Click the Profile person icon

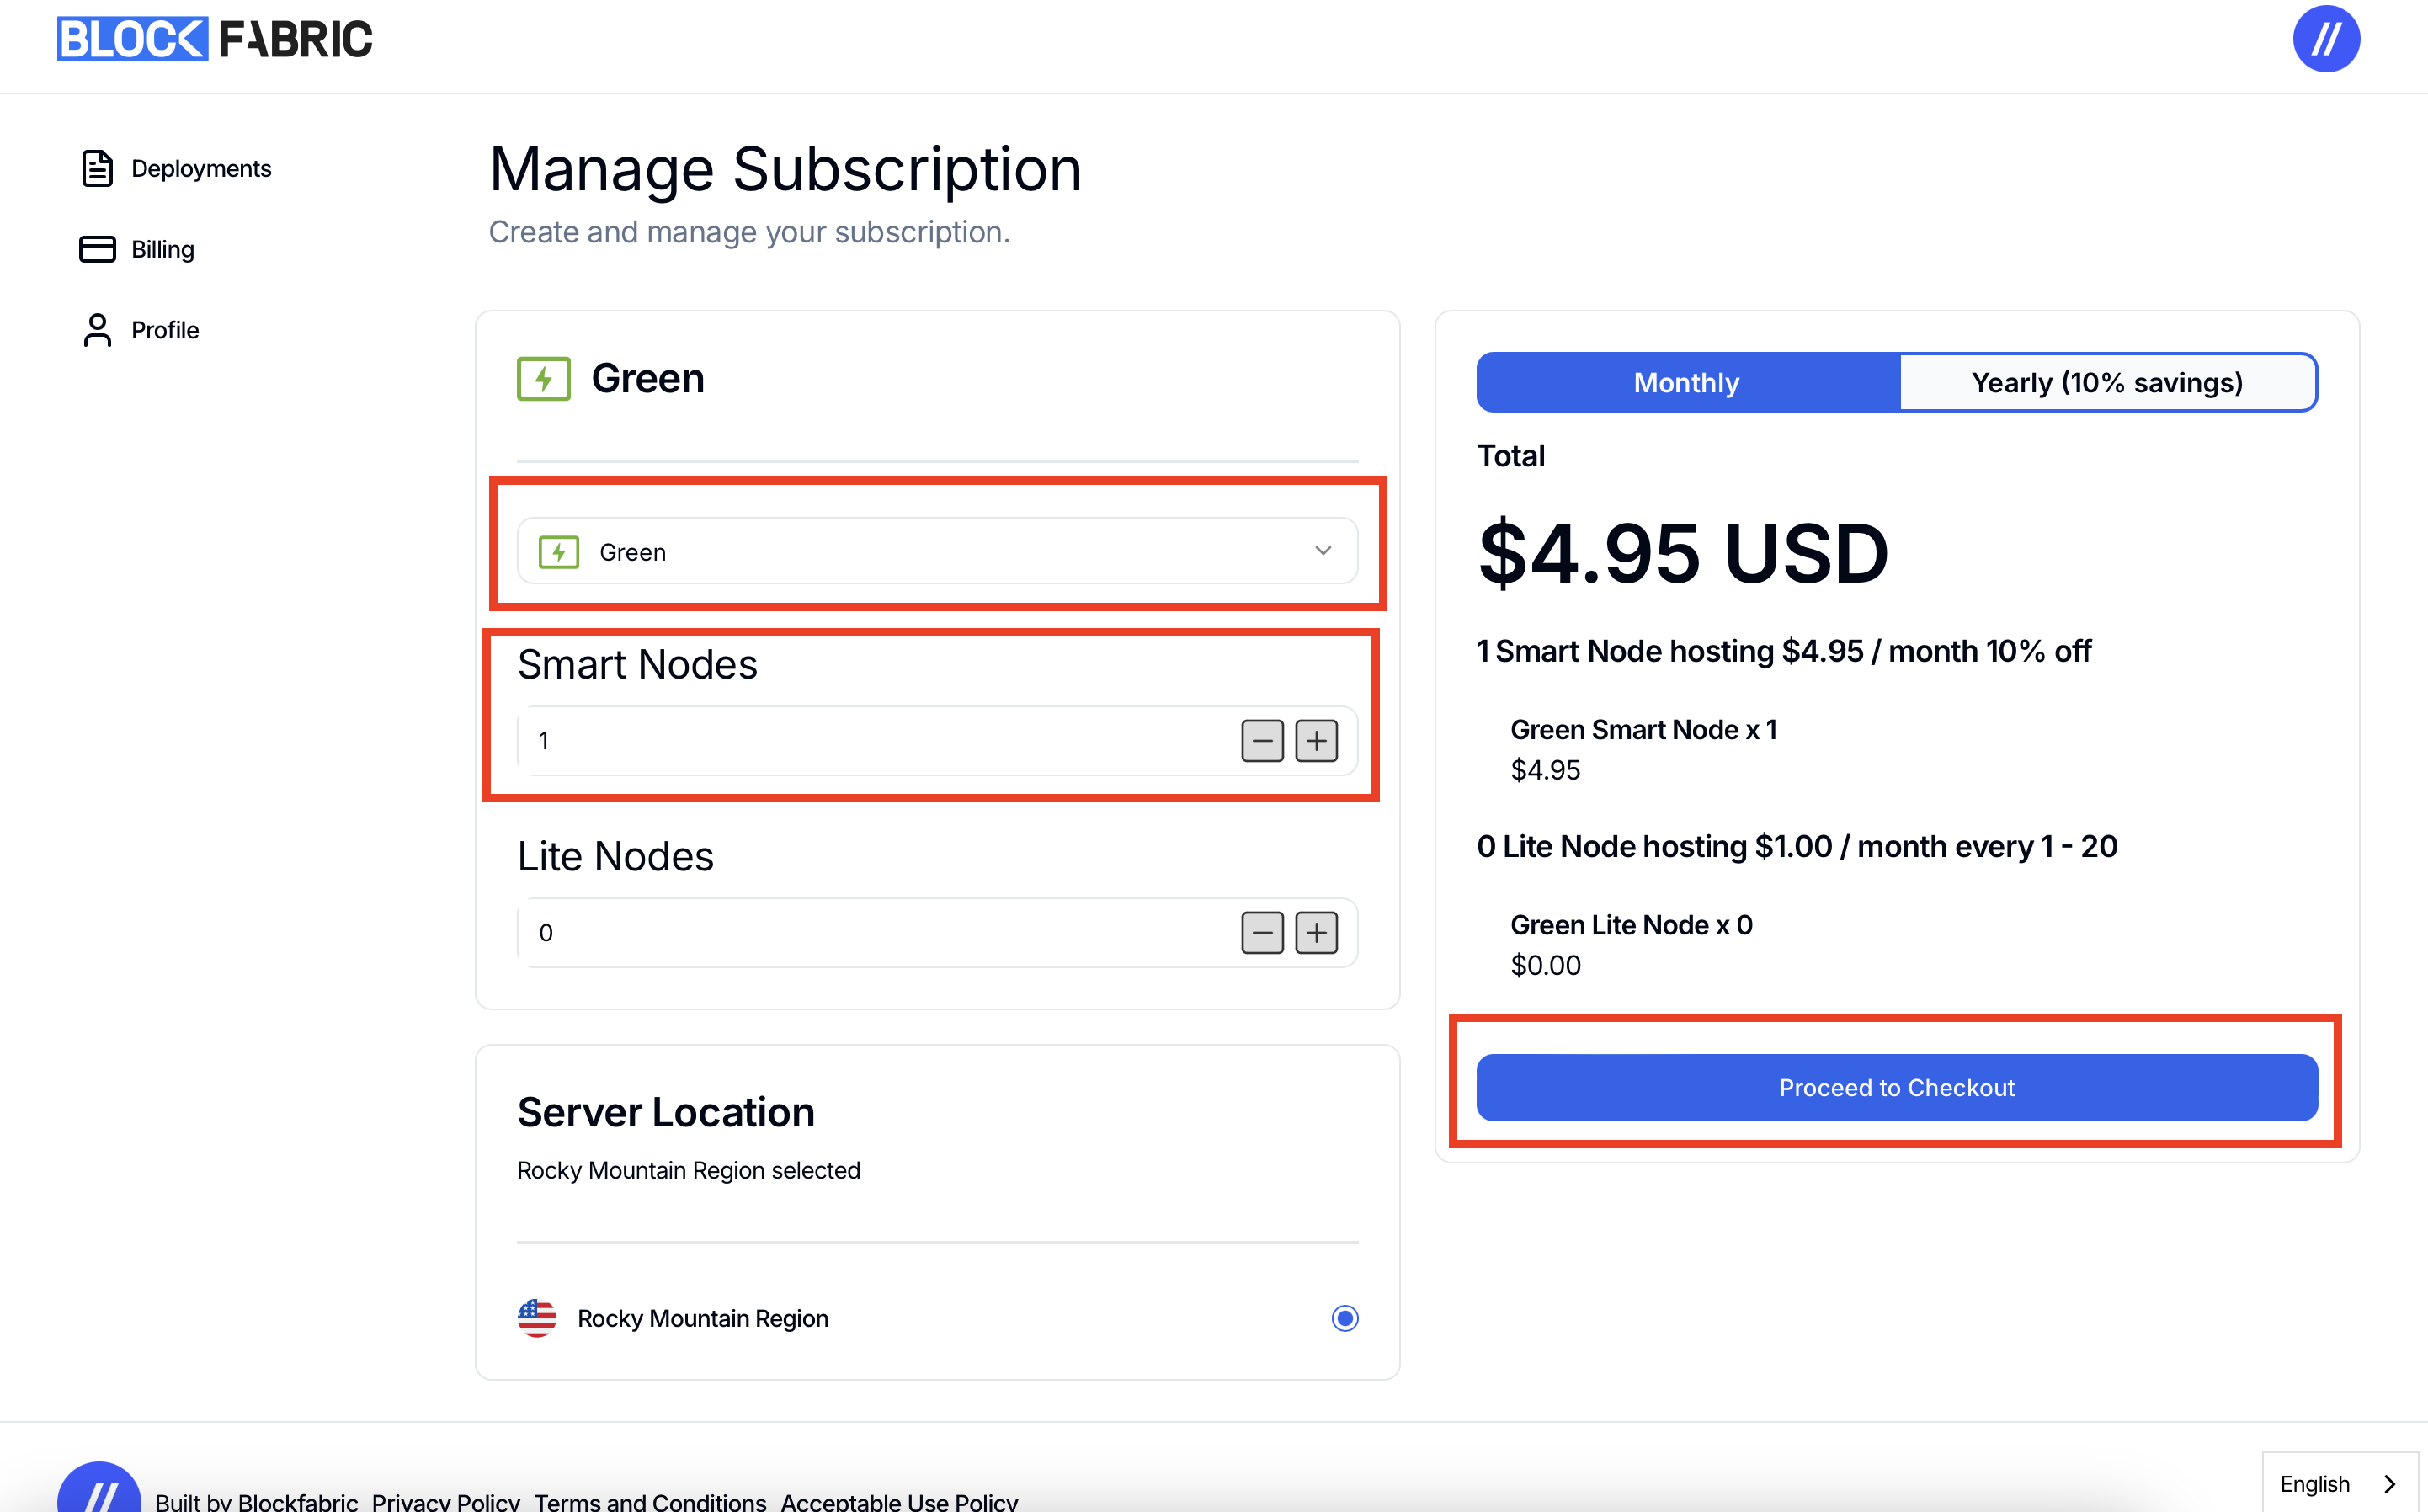[x=97, y=330]
